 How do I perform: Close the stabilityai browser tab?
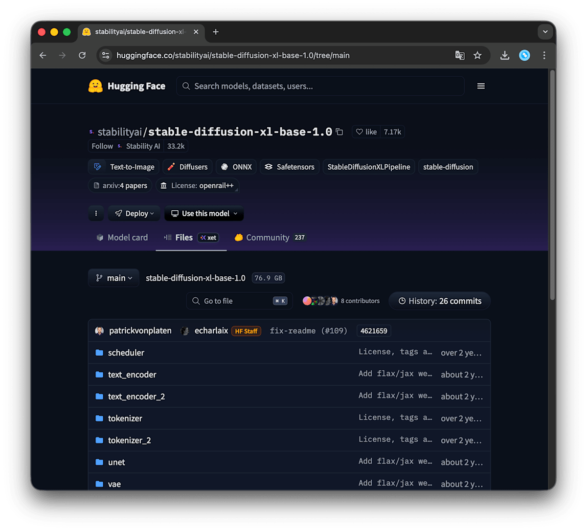(x=196, y=32)
